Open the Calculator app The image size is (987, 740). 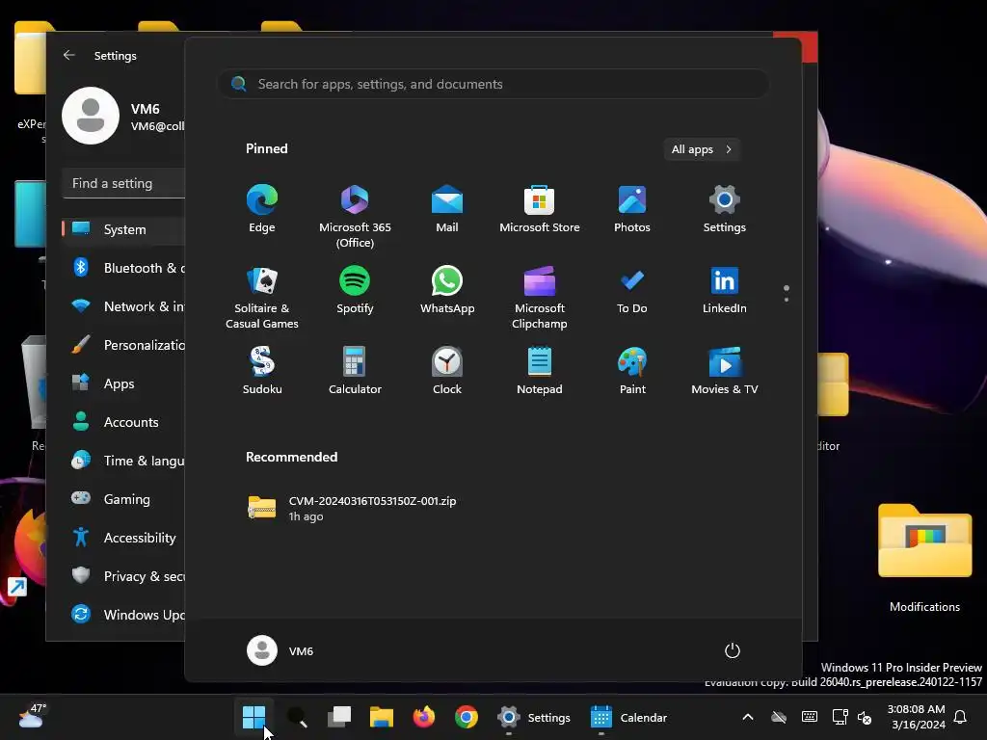355,371
